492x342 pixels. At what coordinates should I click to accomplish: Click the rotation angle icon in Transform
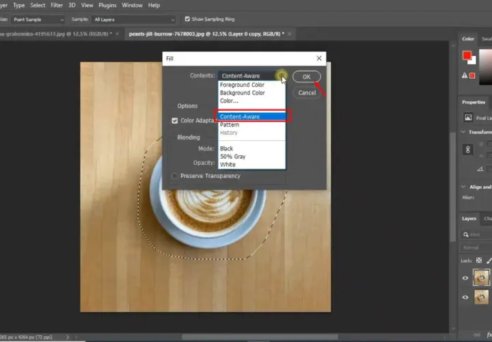480,169
